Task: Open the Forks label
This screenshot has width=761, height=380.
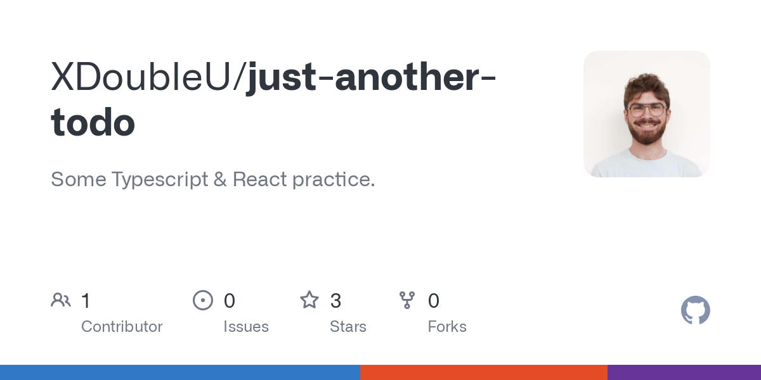Action: (447, 327)
